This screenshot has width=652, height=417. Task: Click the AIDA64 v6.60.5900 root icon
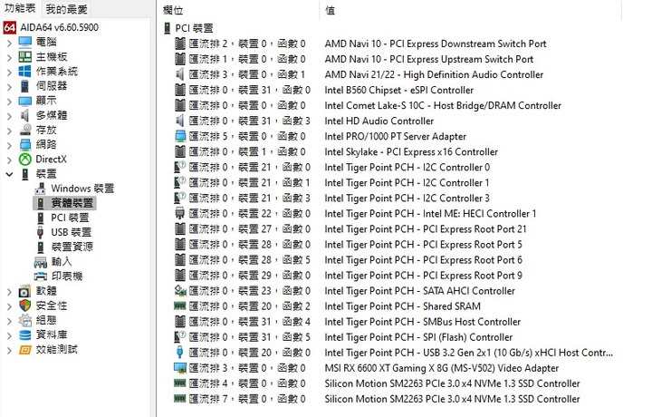(10, 27)
